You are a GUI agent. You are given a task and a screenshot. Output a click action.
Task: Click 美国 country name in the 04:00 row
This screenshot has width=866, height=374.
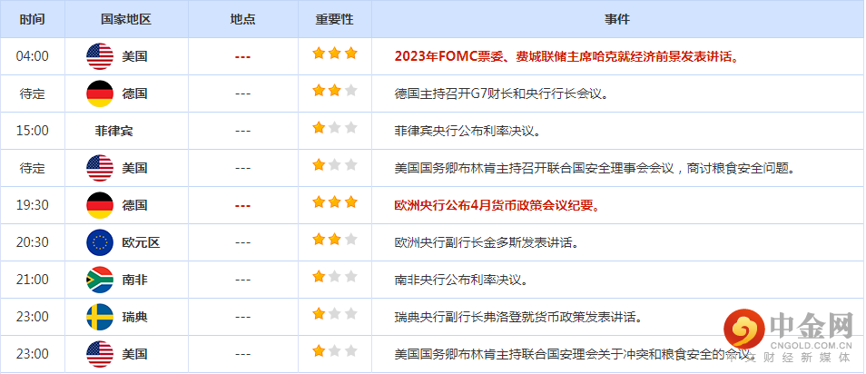pyautogui.click(x=134, y=56)
